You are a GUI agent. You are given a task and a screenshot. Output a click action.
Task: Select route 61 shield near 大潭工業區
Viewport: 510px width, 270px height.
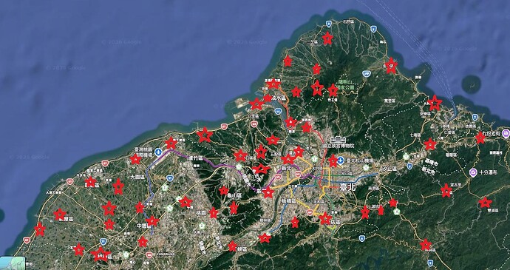(69, 181)
